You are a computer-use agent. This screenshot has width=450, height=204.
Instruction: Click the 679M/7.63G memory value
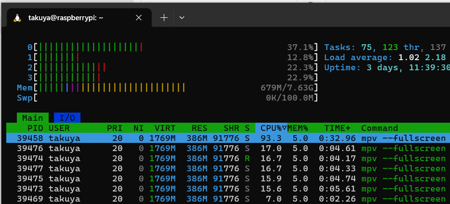(287, 88)
